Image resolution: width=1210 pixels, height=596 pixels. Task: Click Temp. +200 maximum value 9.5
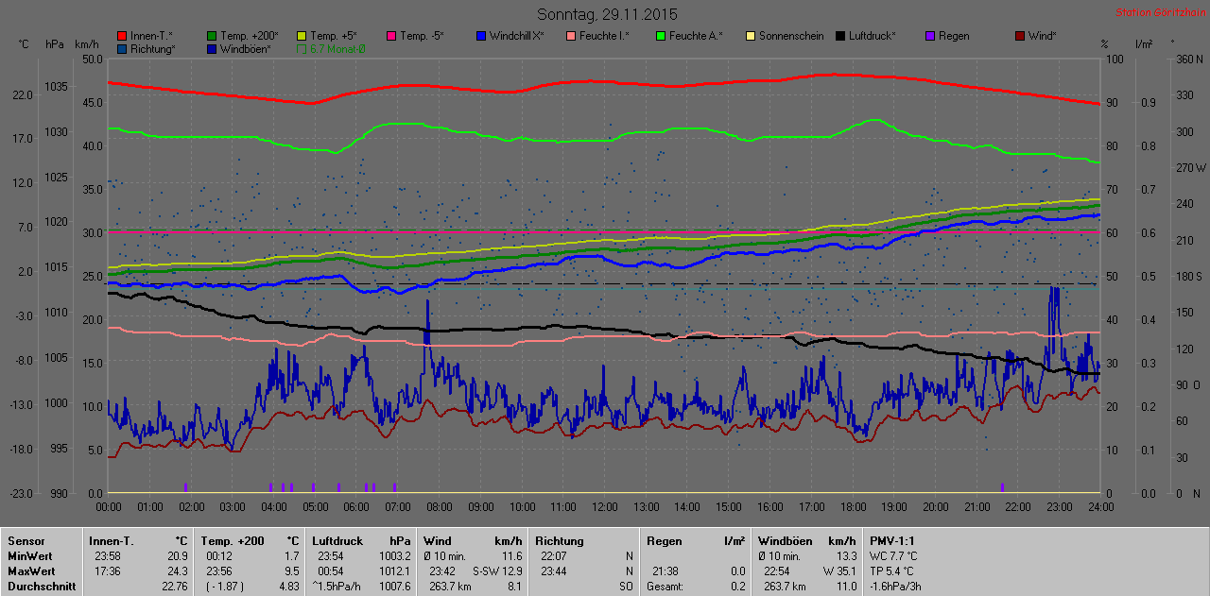291,571
